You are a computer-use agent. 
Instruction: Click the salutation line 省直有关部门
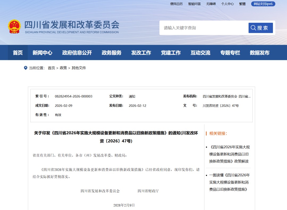coord(80,155)
